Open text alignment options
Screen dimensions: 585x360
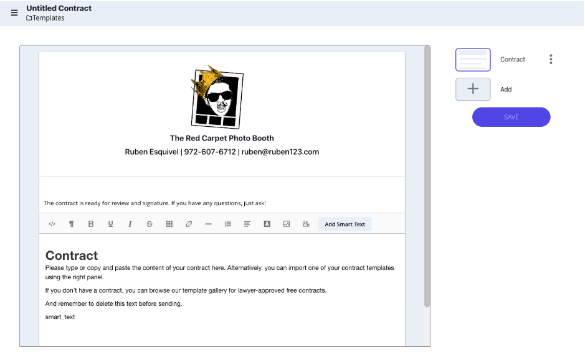[x=247, y=224]
